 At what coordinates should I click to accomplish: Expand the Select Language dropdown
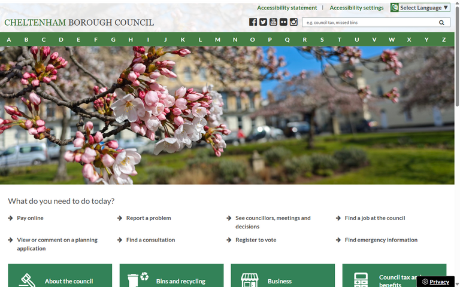420,8
